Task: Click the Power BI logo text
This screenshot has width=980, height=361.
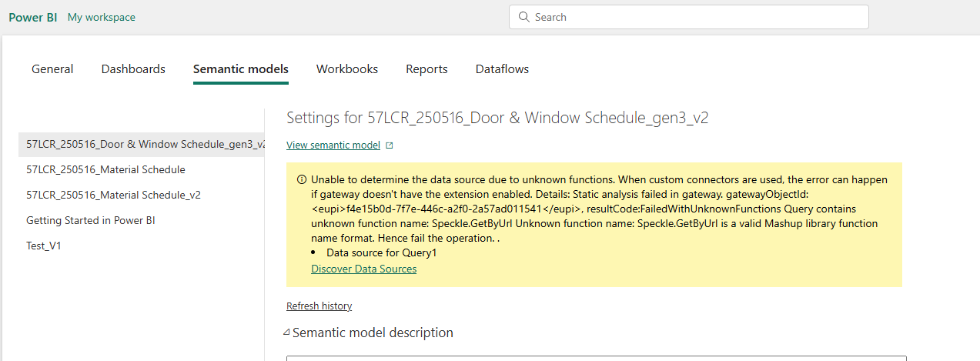Action: click(32, 17)
